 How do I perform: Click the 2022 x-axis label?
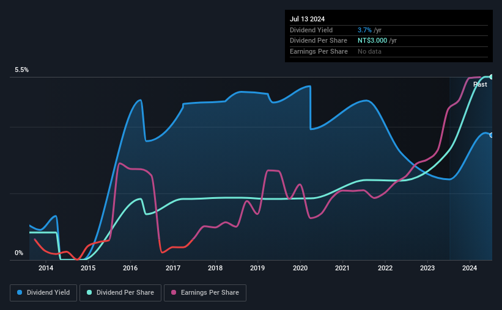pyautogui.click(x=385, y=268)
